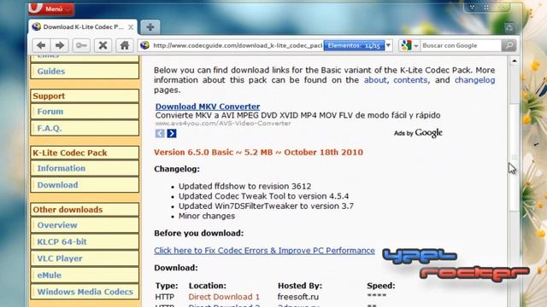547x307 pixels.
Task: Open the Opera Menú button
Action: (x=51, y=9)
